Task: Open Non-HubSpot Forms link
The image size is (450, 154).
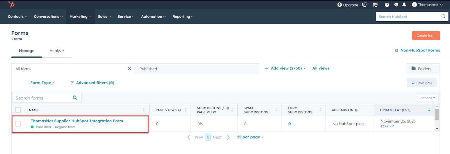Action: point(420,50)
